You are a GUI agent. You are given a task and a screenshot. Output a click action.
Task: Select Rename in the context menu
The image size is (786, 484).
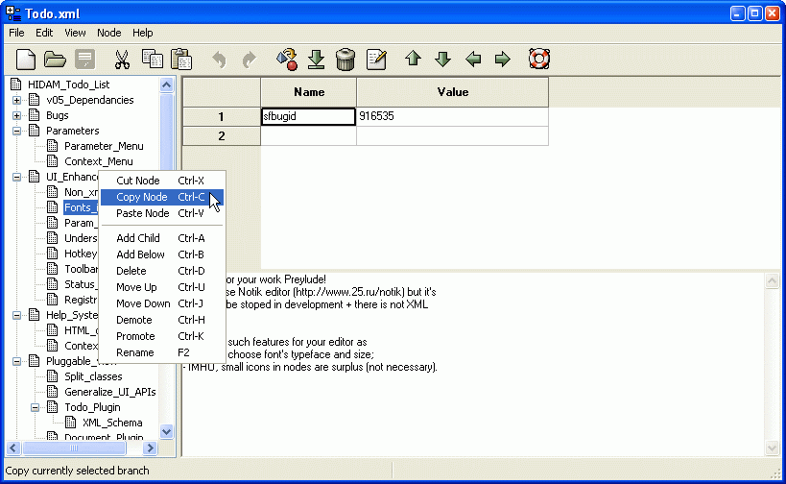pyautogui.click(x=134, y=352)
